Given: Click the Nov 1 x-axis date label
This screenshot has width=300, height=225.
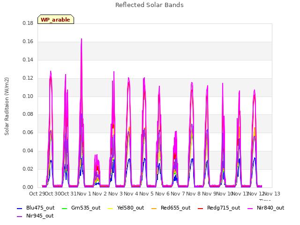Looking at the screenshot, I should pos(84,194).
